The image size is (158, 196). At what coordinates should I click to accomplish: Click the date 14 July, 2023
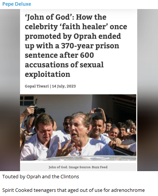64,86
